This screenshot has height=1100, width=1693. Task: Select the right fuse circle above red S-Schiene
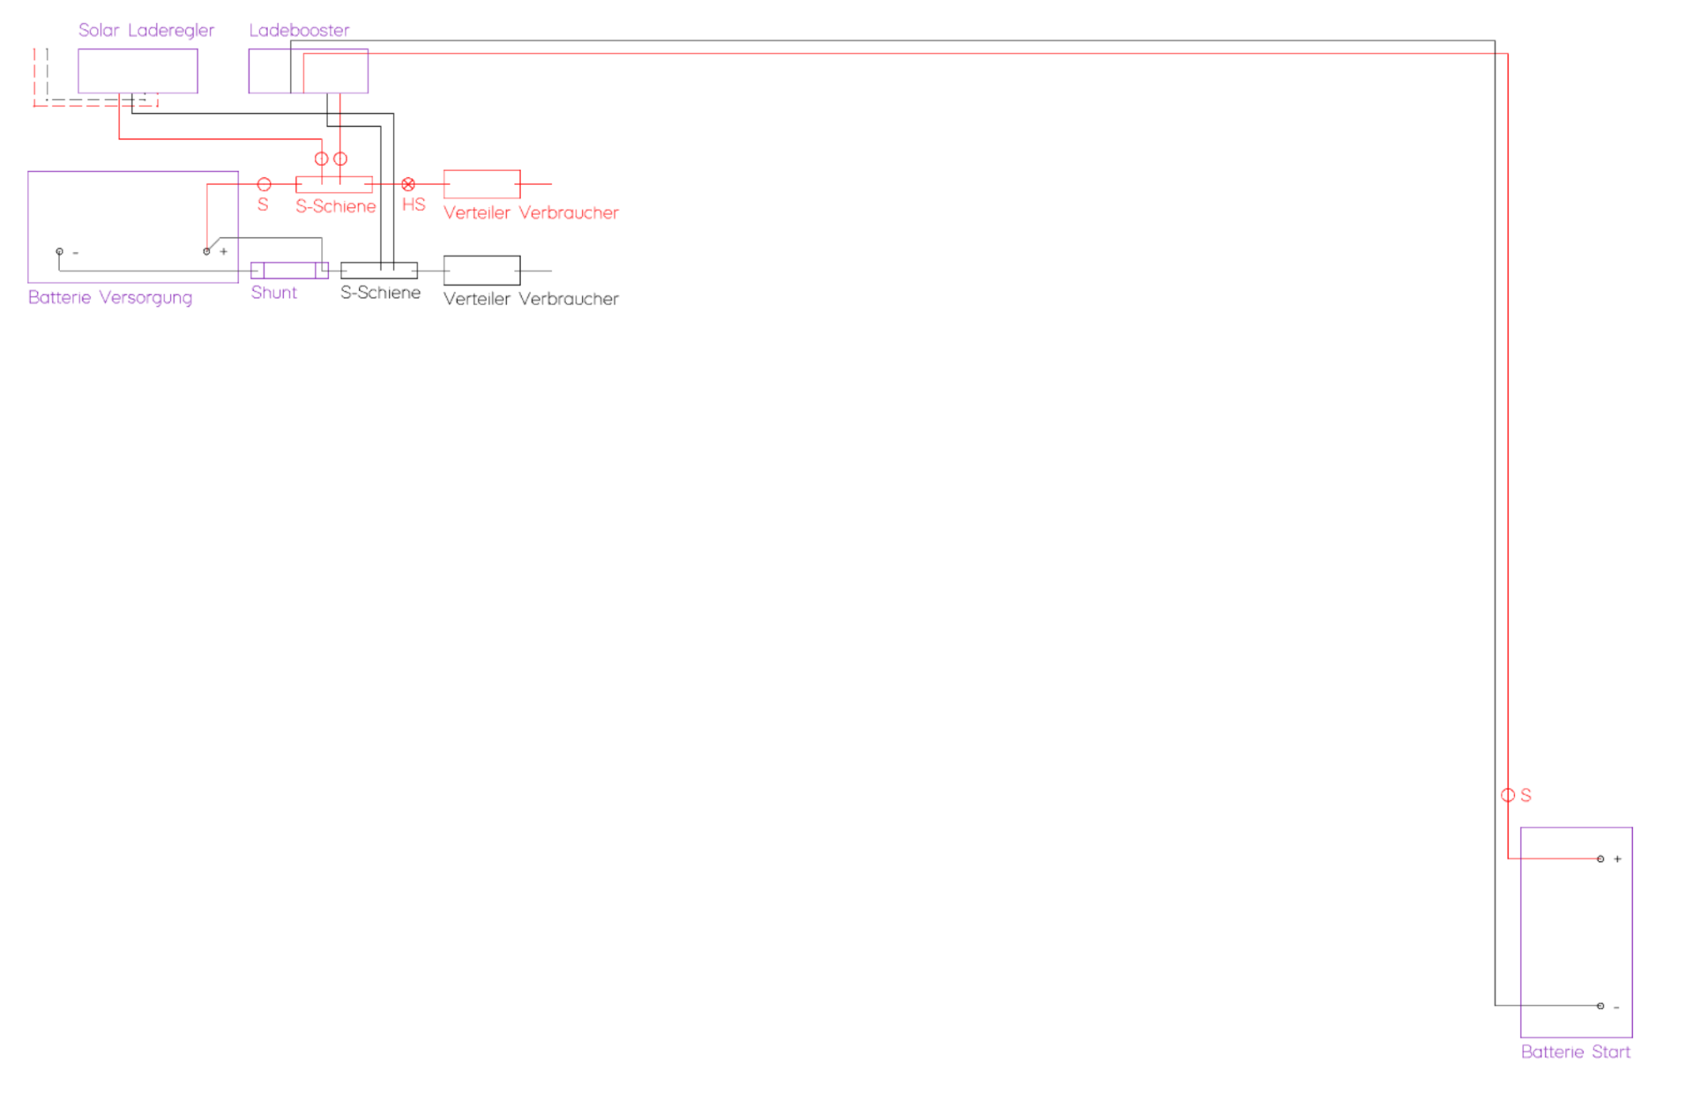340,159
